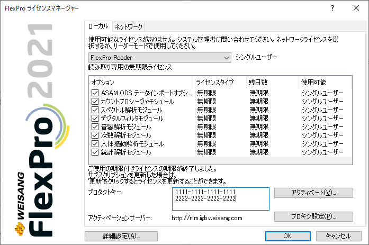Toggle デジタルフィルタモジュール checkbox
369x245 pixels.
pyautogui.click(x=95, y=119)
